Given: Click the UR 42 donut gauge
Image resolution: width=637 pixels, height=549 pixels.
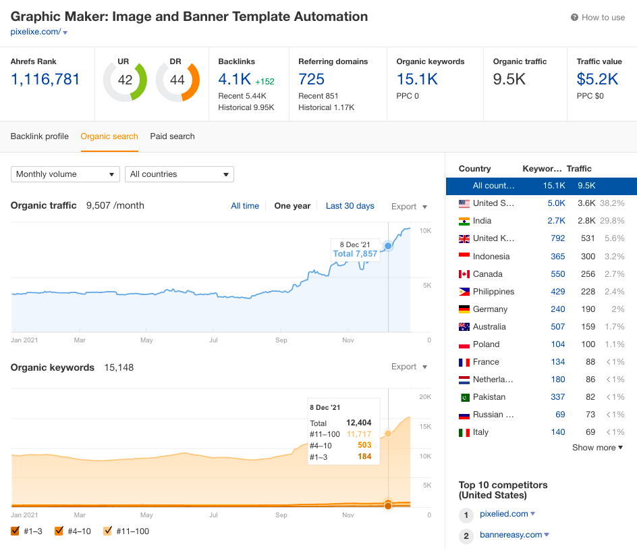Looking at the screenshot, I should (x=125, y=80).
